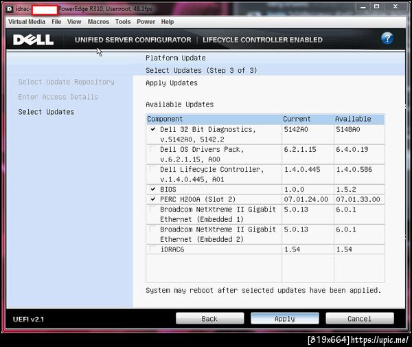Open the Macros menu
This screenshot has height=347, width=412.
[98, 22]
